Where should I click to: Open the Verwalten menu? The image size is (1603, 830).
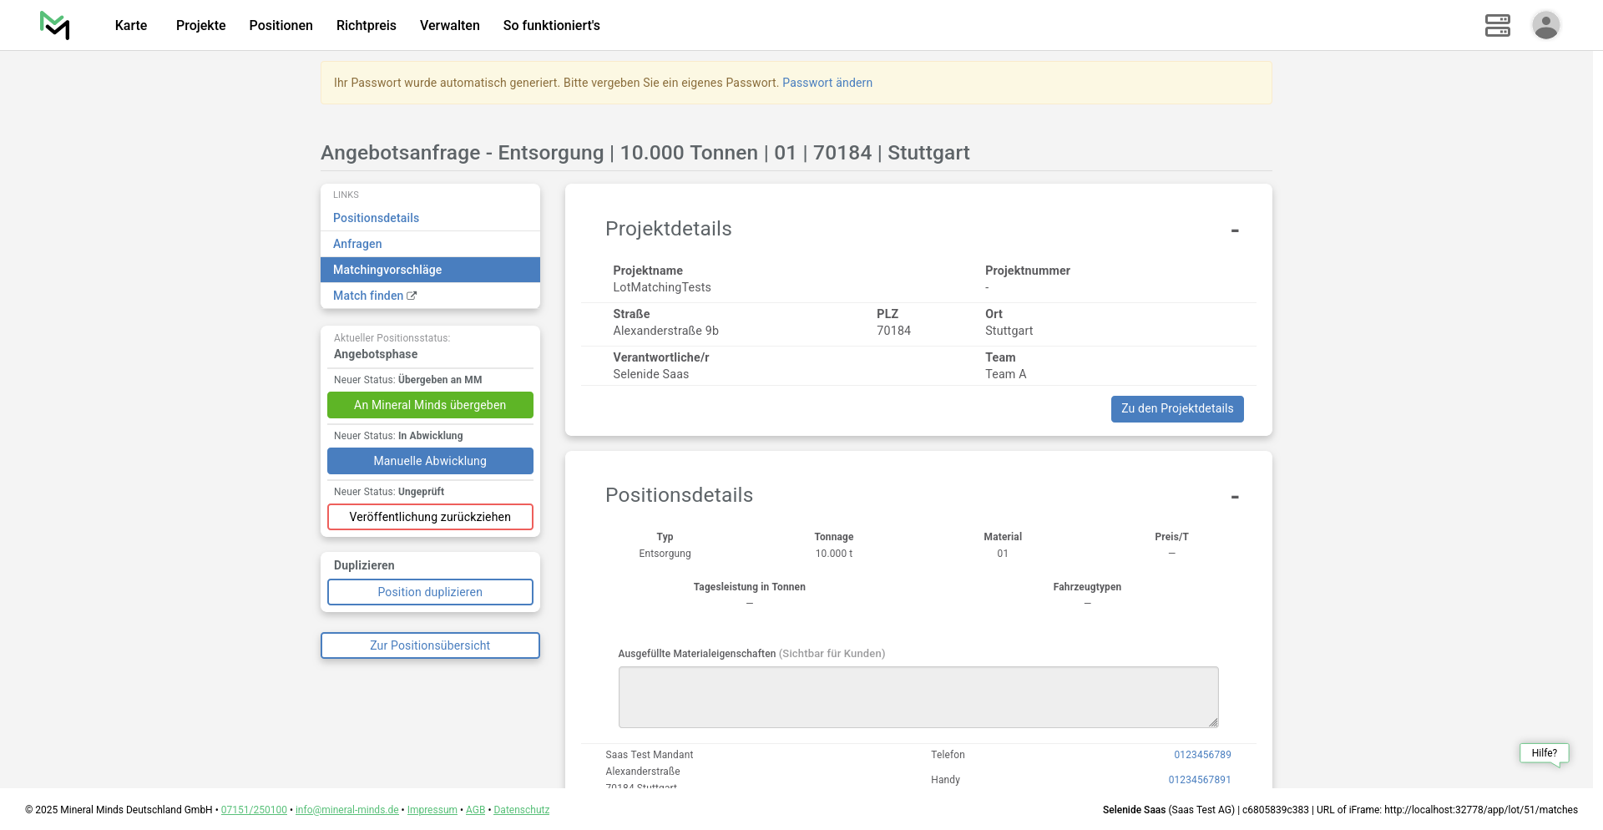(449, 25)
